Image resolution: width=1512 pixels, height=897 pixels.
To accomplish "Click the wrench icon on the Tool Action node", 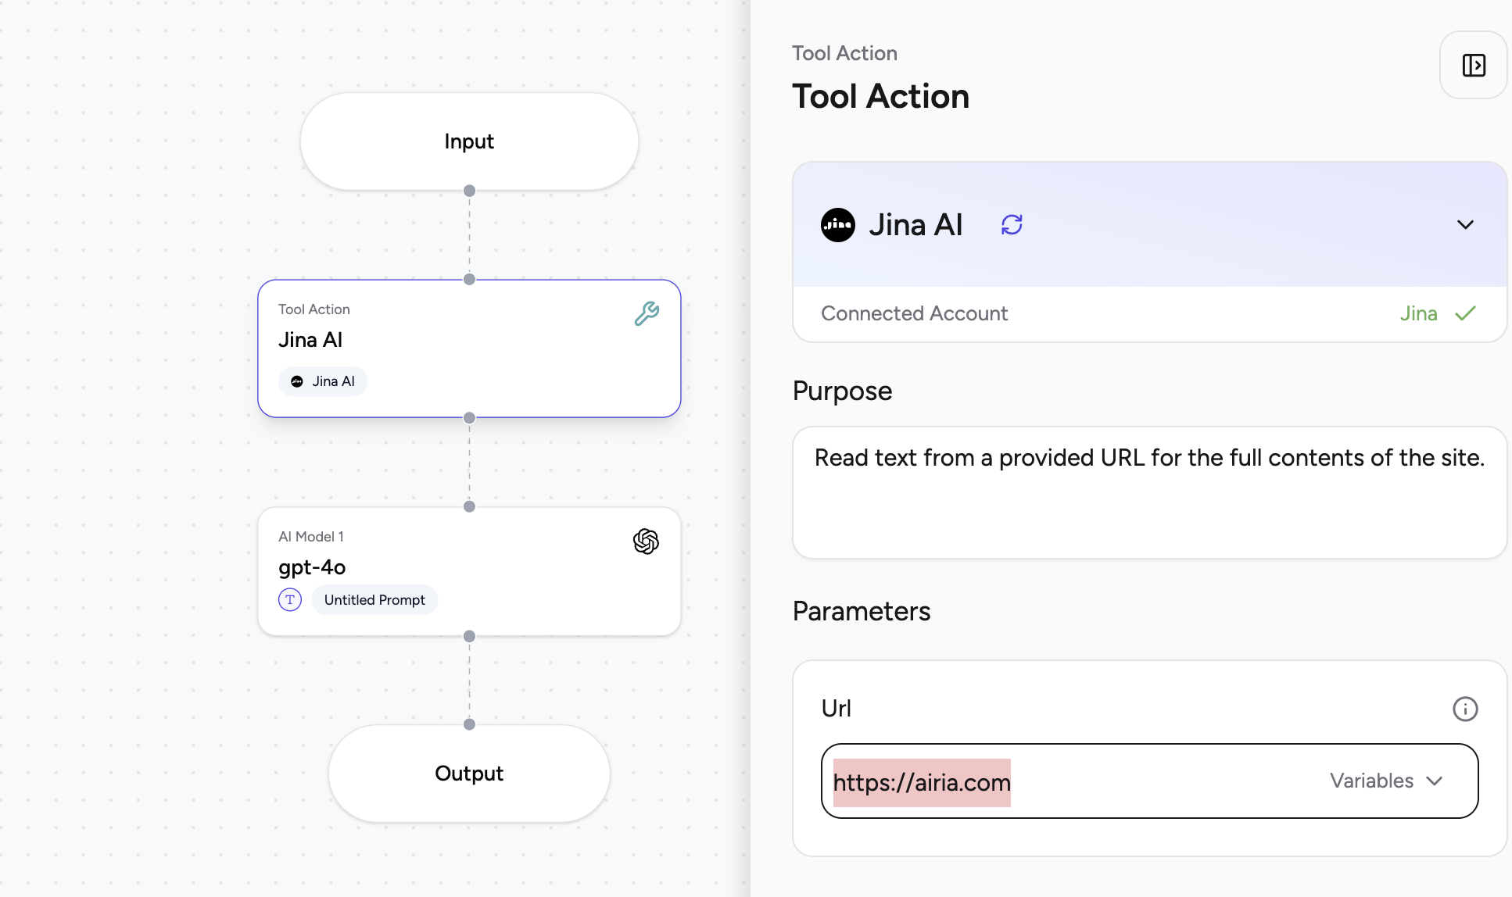I will 647,313.
